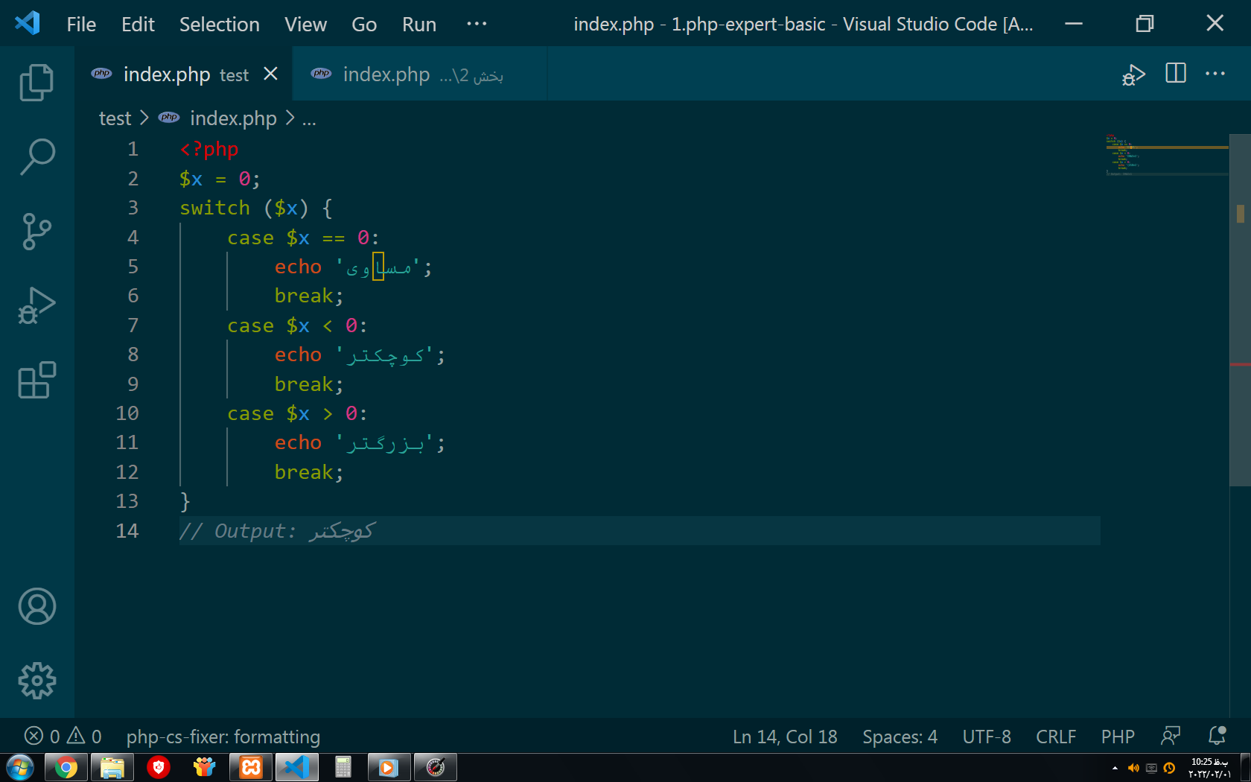
Task: Open editor More Actions ellipsis
Action: click(x=1215, y=74)
